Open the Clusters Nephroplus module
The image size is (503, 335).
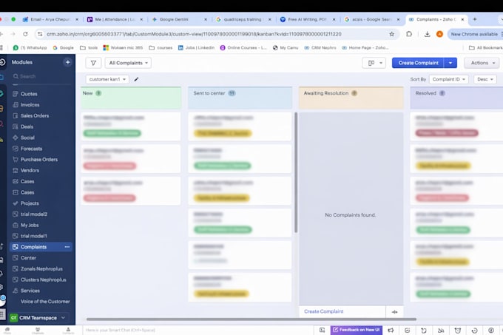click(44, 280)
